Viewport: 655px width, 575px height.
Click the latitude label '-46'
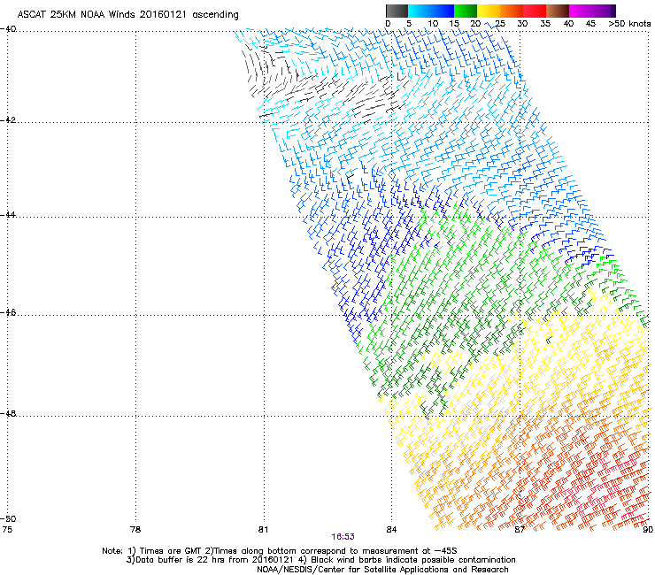8,313
